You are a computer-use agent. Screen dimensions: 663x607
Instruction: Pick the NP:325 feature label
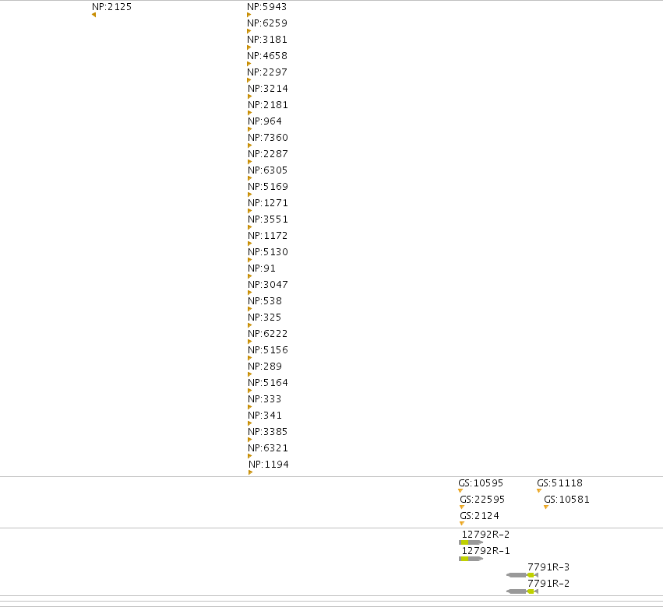pos(265,318)
